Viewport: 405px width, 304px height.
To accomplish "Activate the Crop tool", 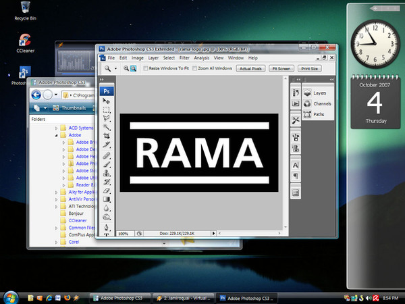I will click(107, 136).
